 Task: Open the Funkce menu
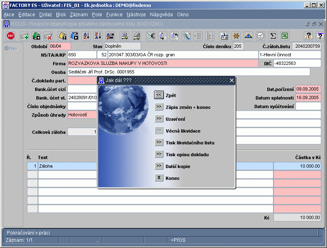point(114,15)
